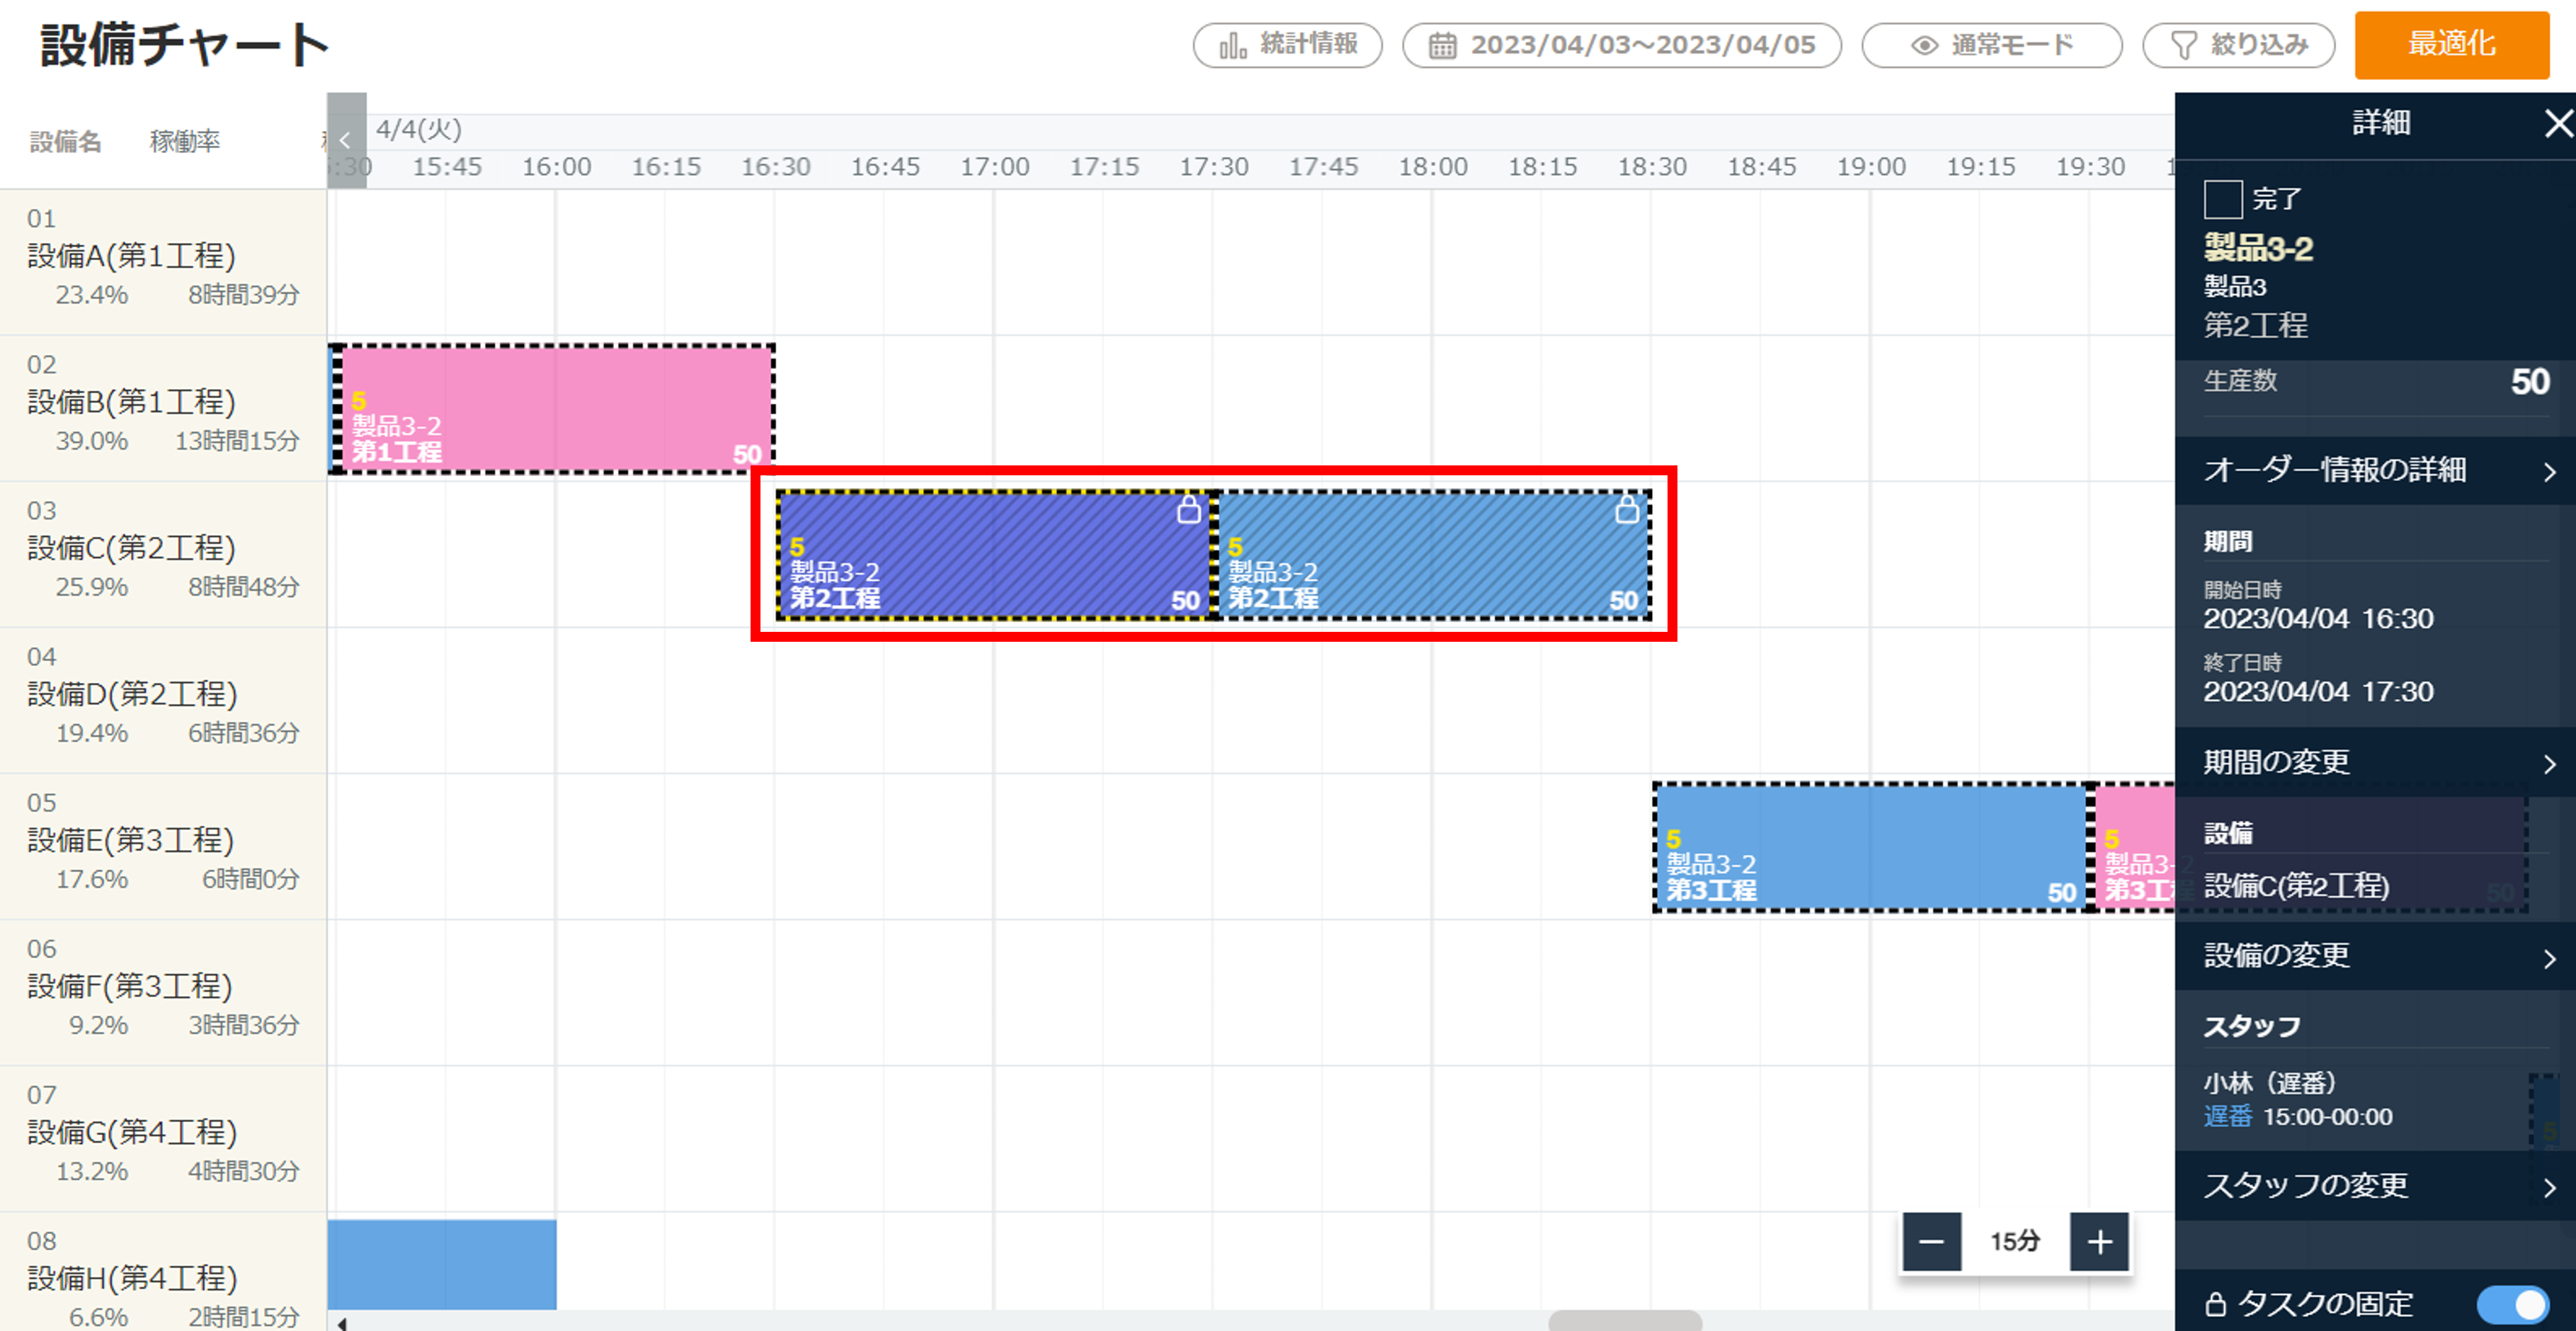Click the 17:00 time marker
The image size is (2576, 1331).
pos(994,167)
